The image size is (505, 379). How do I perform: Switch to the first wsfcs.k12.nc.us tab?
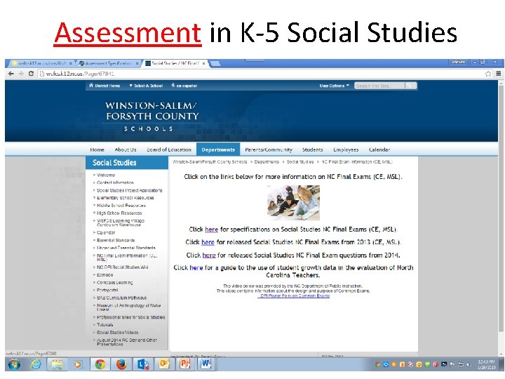tap(41, 63)
